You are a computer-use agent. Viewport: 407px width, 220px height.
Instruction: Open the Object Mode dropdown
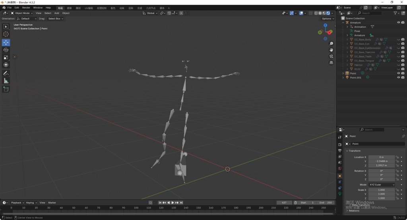tap(22, 13)
